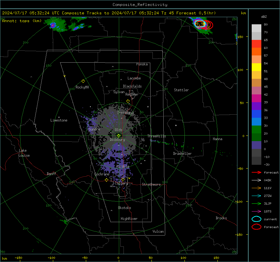Click the Limestone label on map
Viewport: 280px width, 262px height.
pos(59,120)
